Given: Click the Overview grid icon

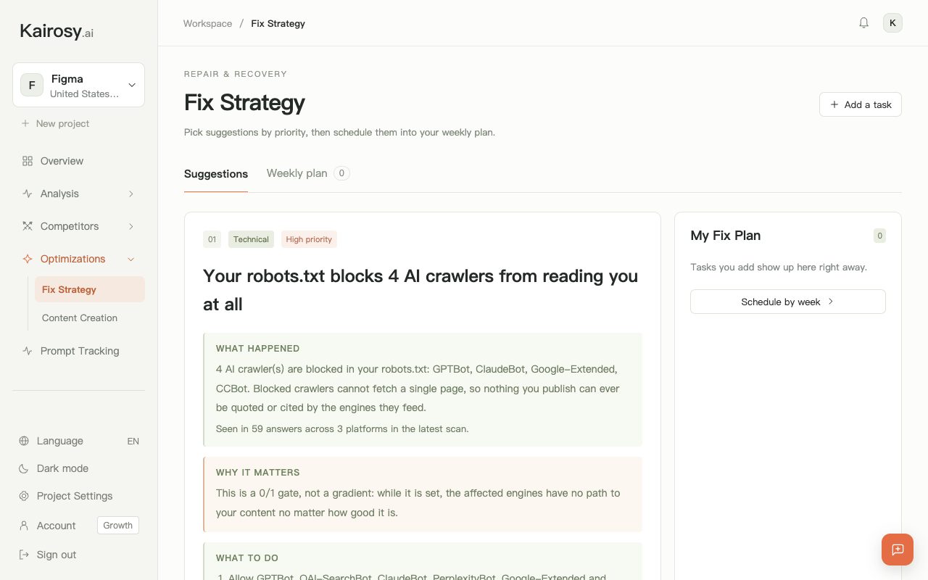Looking at the screenshot, I should coord(28,161).
